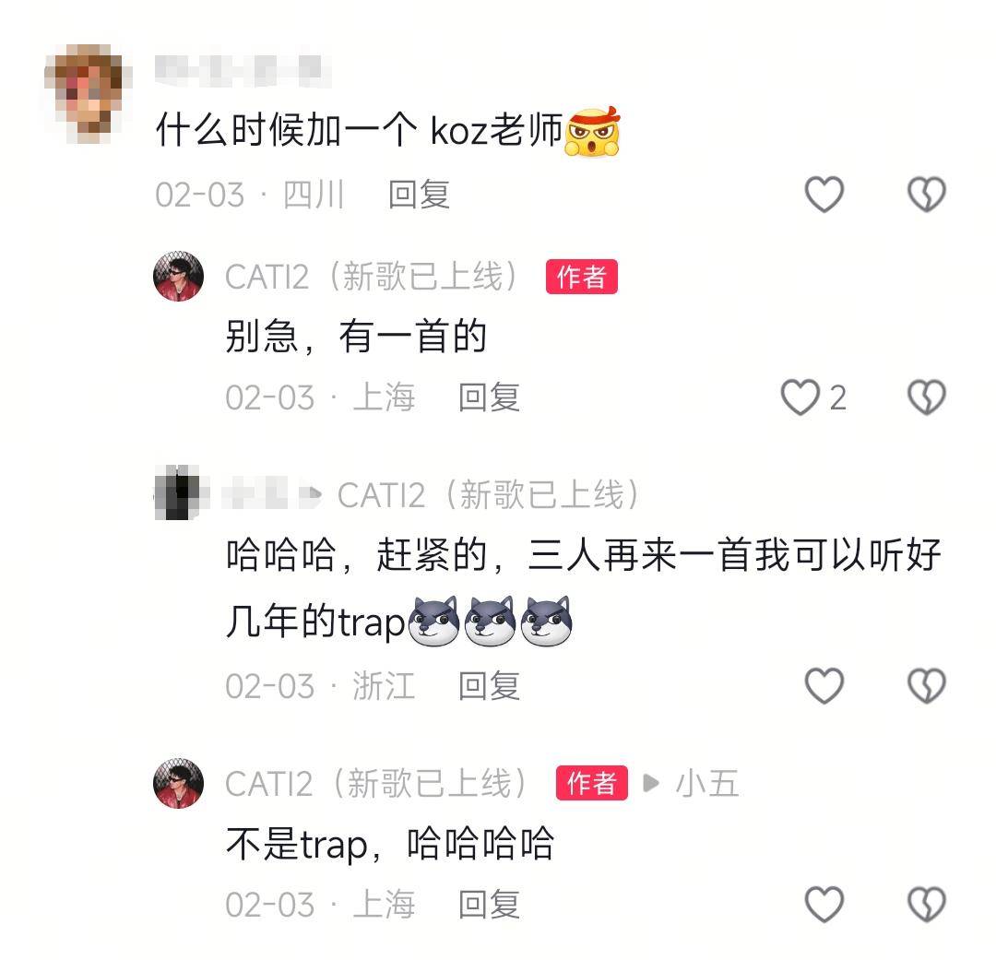996x960 pixels.
Task: Reply to the 几年的trap comment
Action: 489,686
